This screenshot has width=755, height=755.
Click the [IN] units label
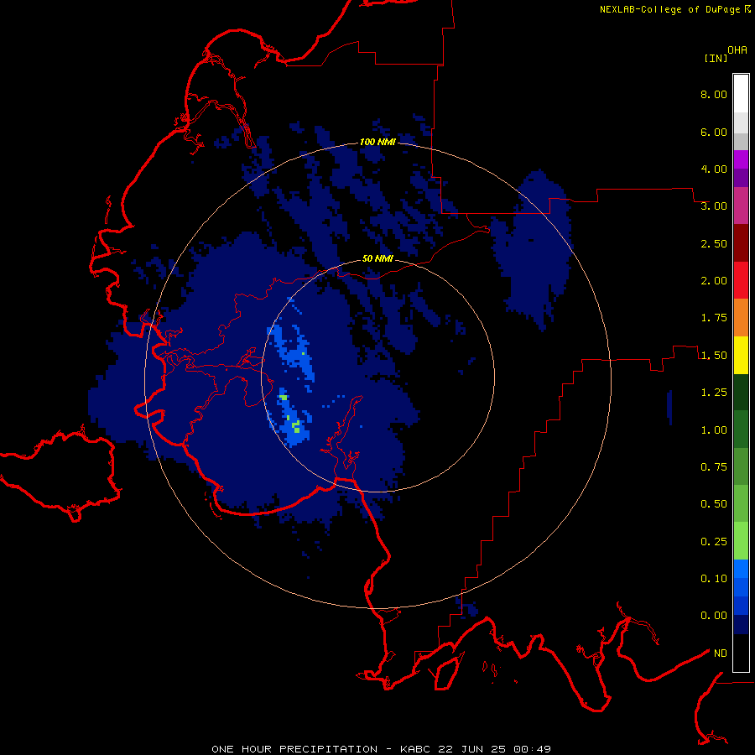(x=716, y=58)
